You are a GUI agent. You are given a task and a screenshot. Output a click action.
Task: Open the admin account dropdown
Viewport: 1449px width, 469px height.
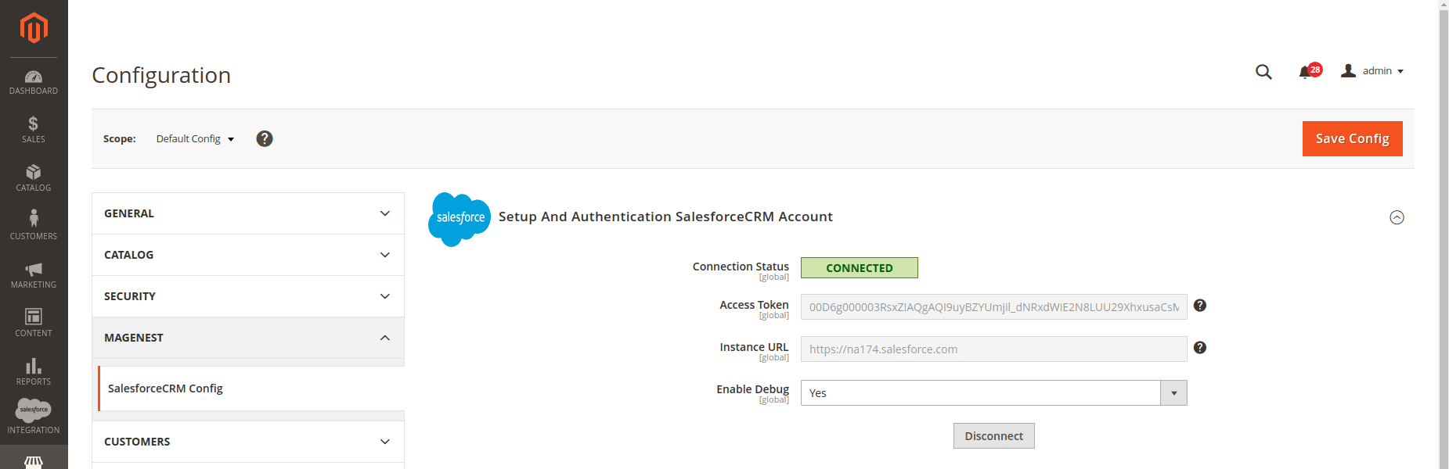pyautogui.click(x=1372, y=71)
